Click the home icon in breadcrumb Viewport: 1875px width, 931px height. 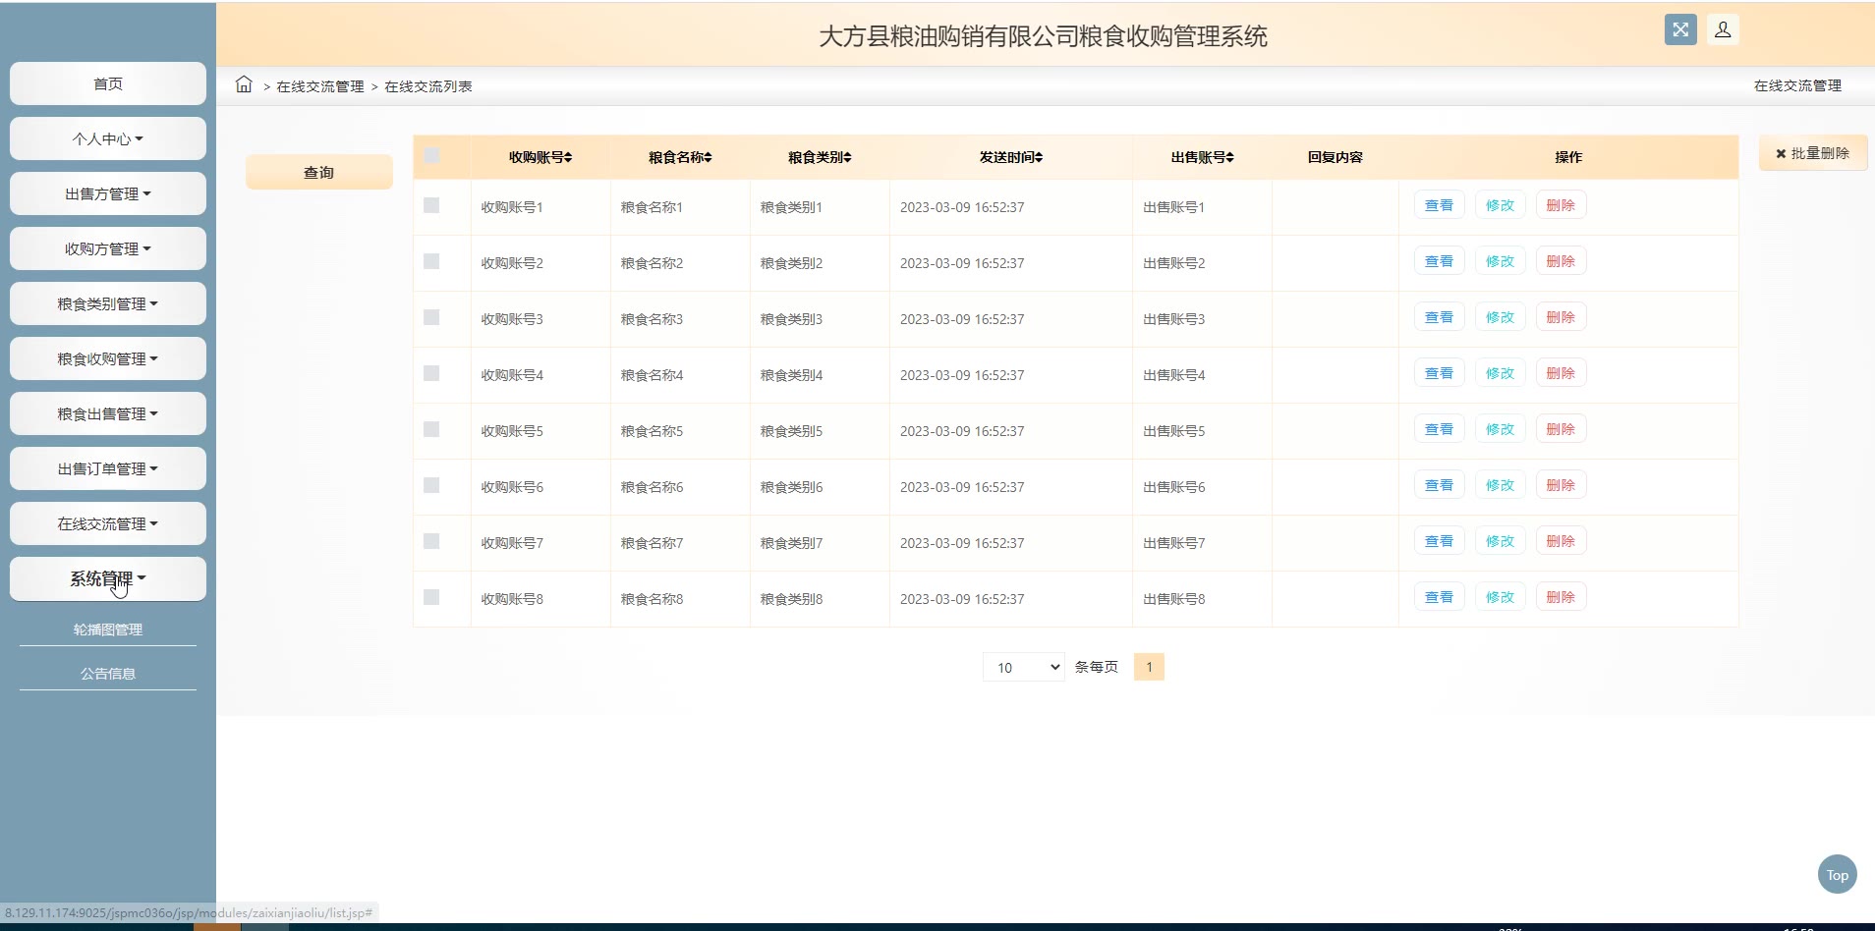coord(244,84)
